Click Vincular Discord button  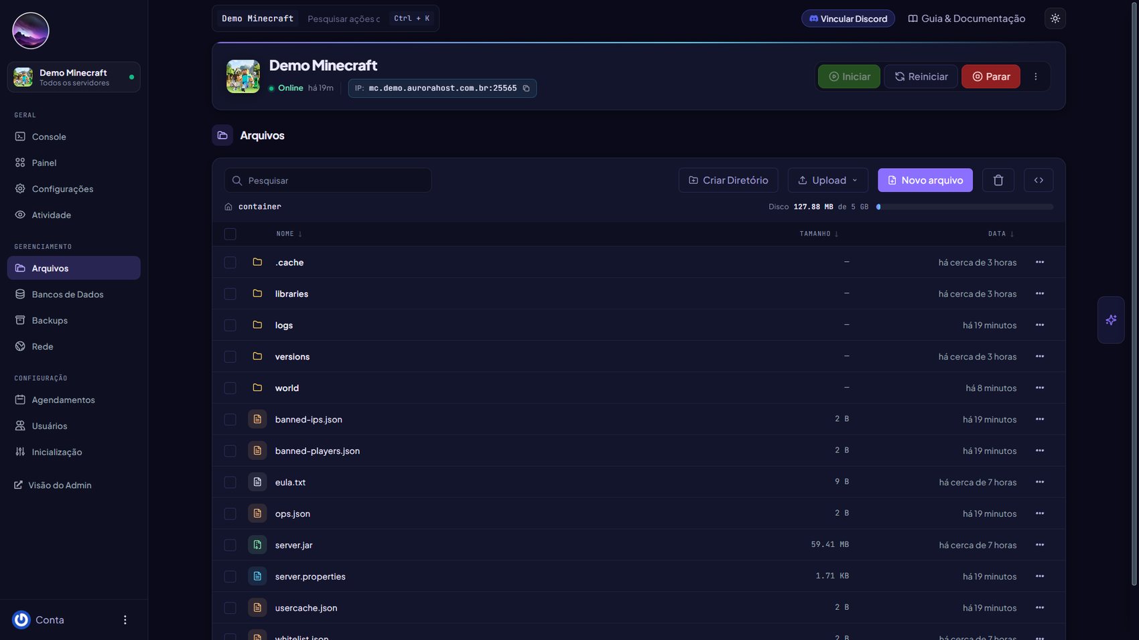pos(848,19)
